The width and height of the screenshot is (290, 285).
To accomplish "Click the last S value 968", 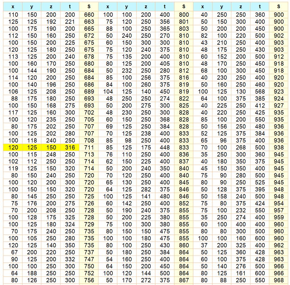I will pyautogui.click(x=279, y=280).
